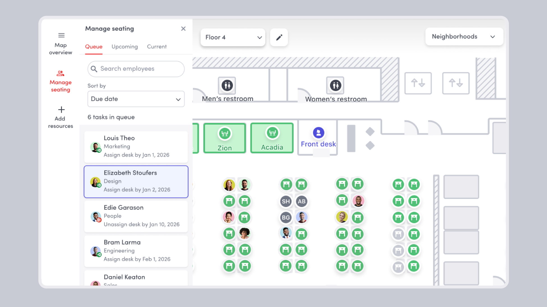Open the Floor 4 dropdown

tap(233, 38)
